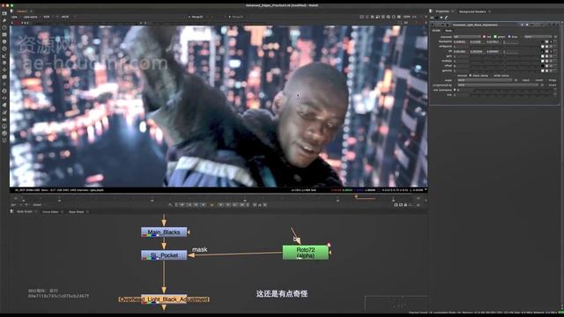Open the Time nodes menu in left toolbar
Screen dimensions: 564x317
4,27
